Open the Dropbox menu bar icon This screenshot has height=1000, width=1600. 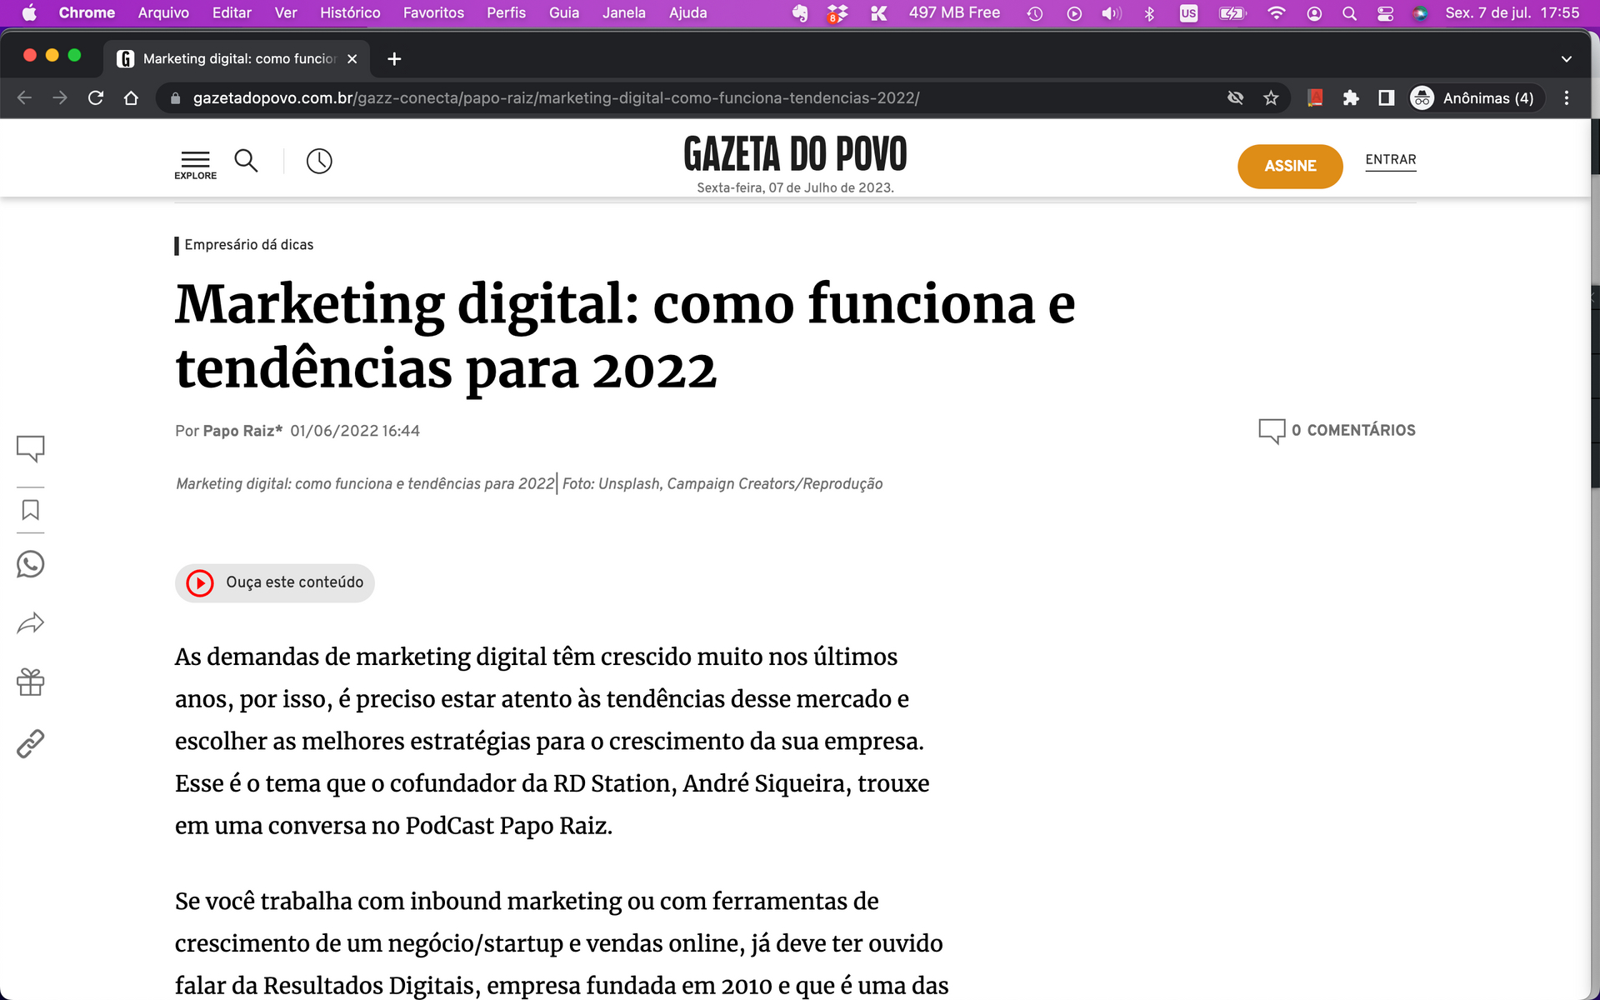pyautogui.click(x=837, y=12)
